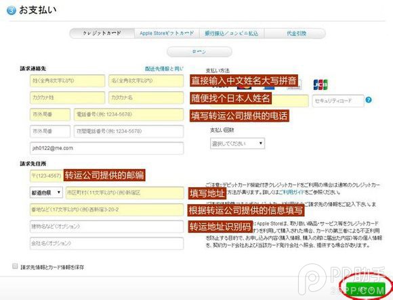
Task: Select the 代金引換 cash on delivery tab
Action: [295, 33]
